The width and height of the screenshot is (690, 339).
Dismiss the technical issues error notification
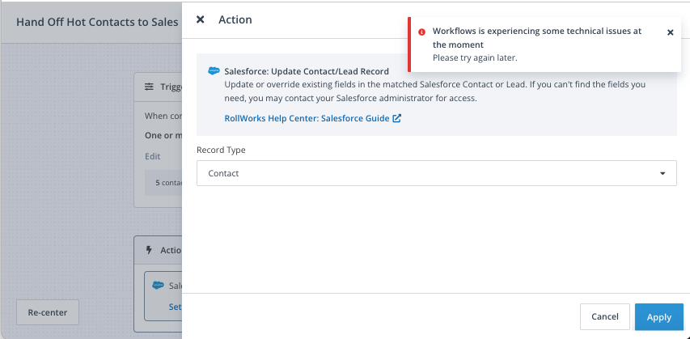[670, 32]
